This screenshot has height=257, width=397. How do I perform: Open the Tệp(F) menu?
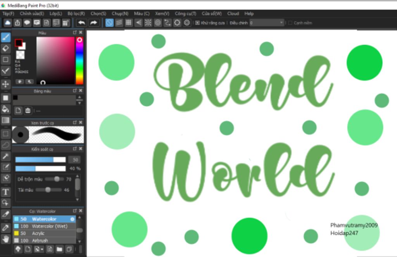[x=9, y=14]
